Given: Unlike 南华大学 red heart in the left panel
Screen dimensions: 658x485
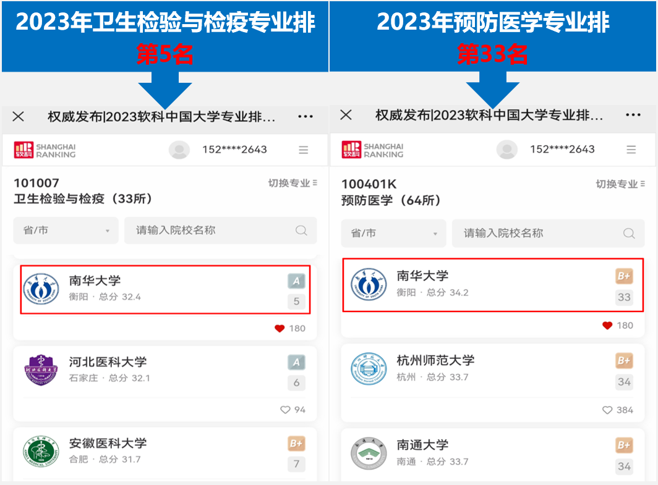Looking at the screenshot, I should 280,329.
